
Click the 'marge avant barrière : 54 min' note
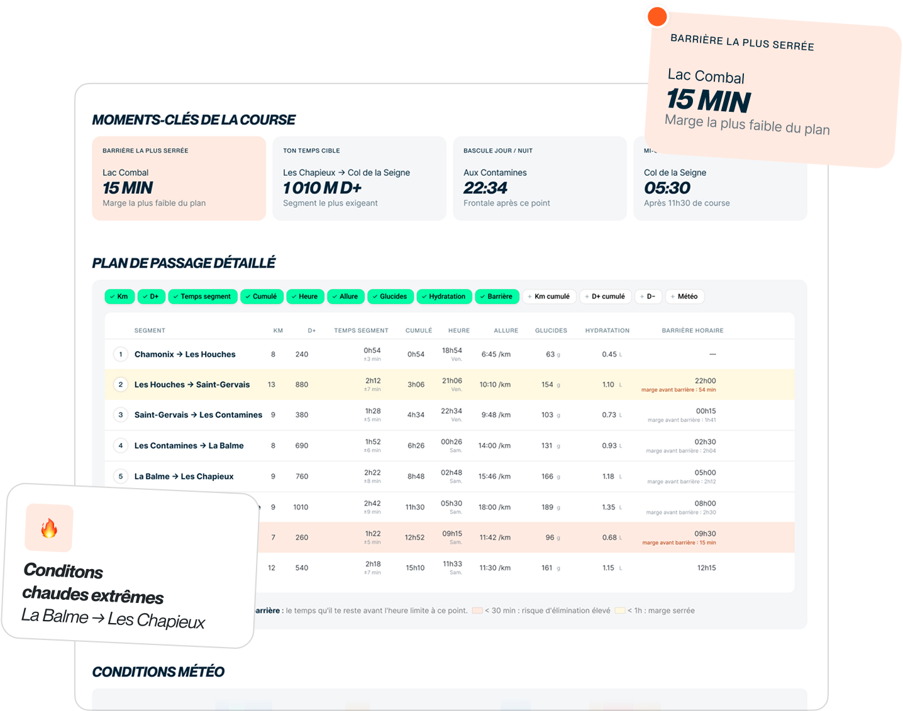point(679,390)
